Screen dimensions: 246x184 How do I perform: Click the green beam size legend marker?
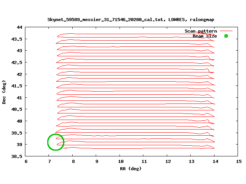coord(226,36)
